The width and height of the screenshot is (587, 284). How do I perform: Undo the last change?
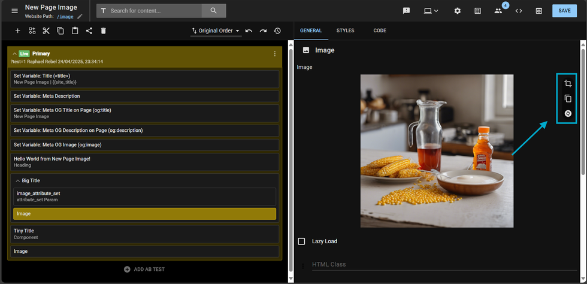(x=249, y=31)
